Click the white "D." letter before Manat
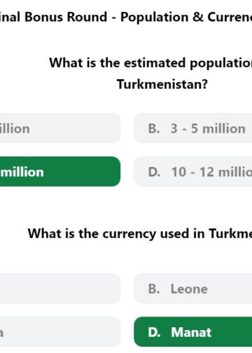This screenshot has width=252, height=353. [154, 332]
